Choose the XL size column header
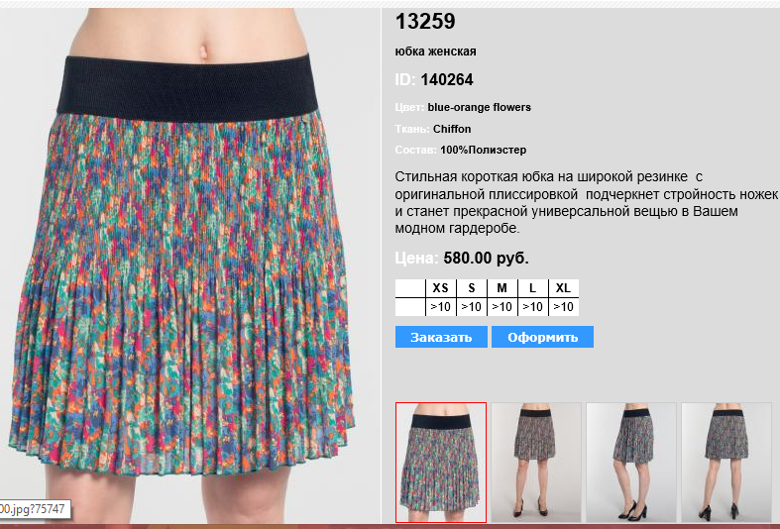The width and height of the screenshot is (780, 529). click(x=563, y=288)
